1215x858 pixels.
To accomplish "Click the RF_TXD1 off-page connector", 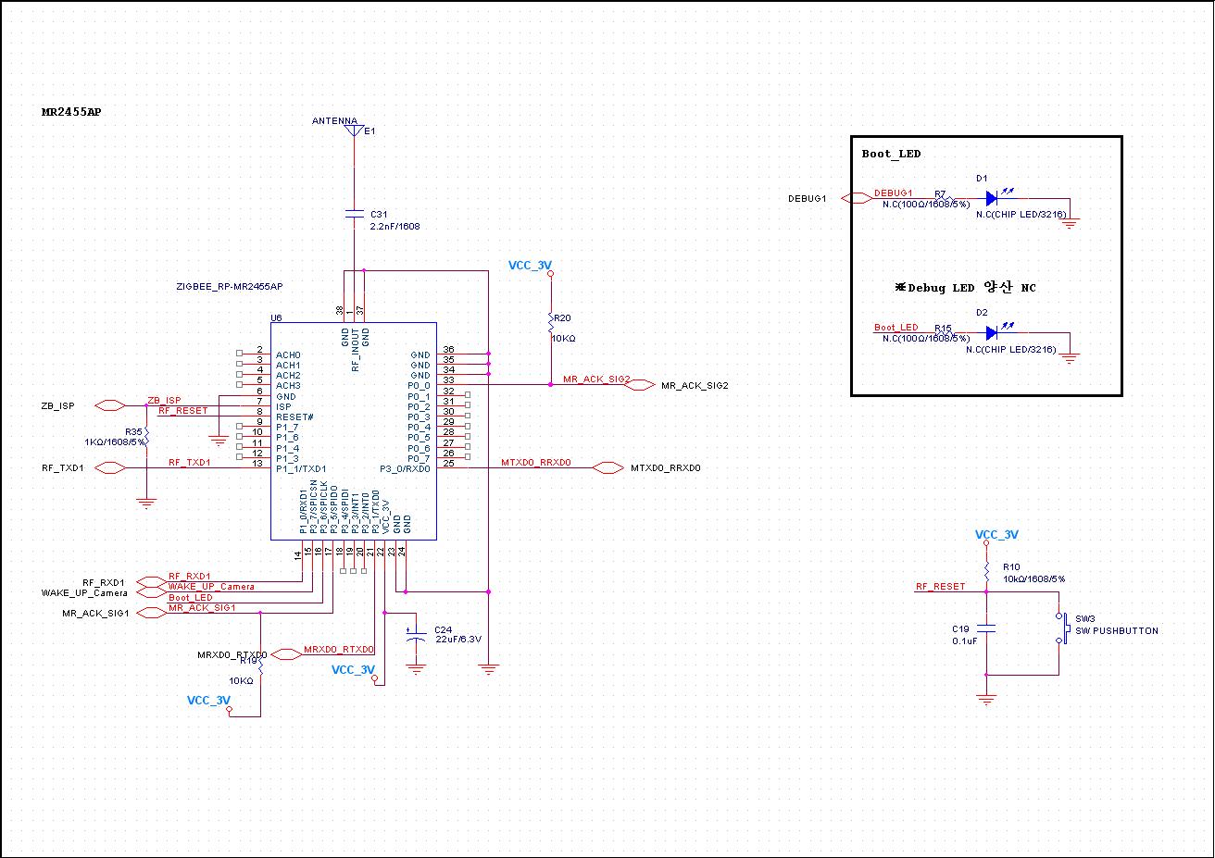I will pos(111,468).
